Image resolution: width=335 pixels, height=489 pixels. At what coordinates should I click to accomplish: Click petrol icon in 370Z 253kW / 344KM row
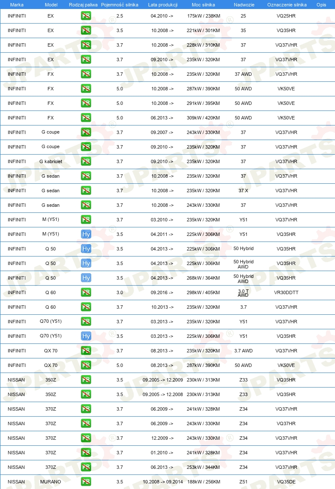(86, 467)
